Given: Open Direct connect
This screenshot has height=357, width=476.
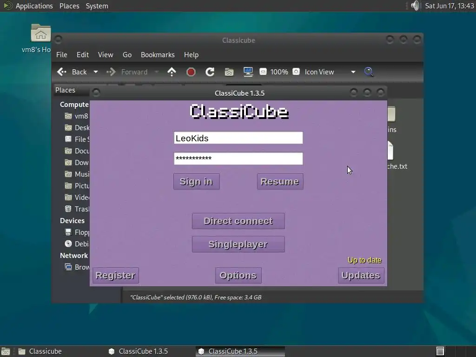Looking at the screenshot, I should 238,221.
